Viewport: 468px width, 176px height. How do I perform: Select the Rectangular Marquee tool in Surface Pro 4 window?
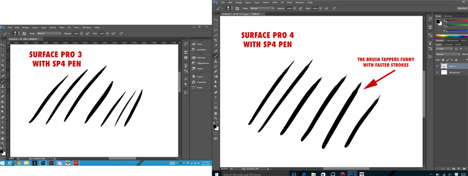pyautogui.click(x=216, y=25)
